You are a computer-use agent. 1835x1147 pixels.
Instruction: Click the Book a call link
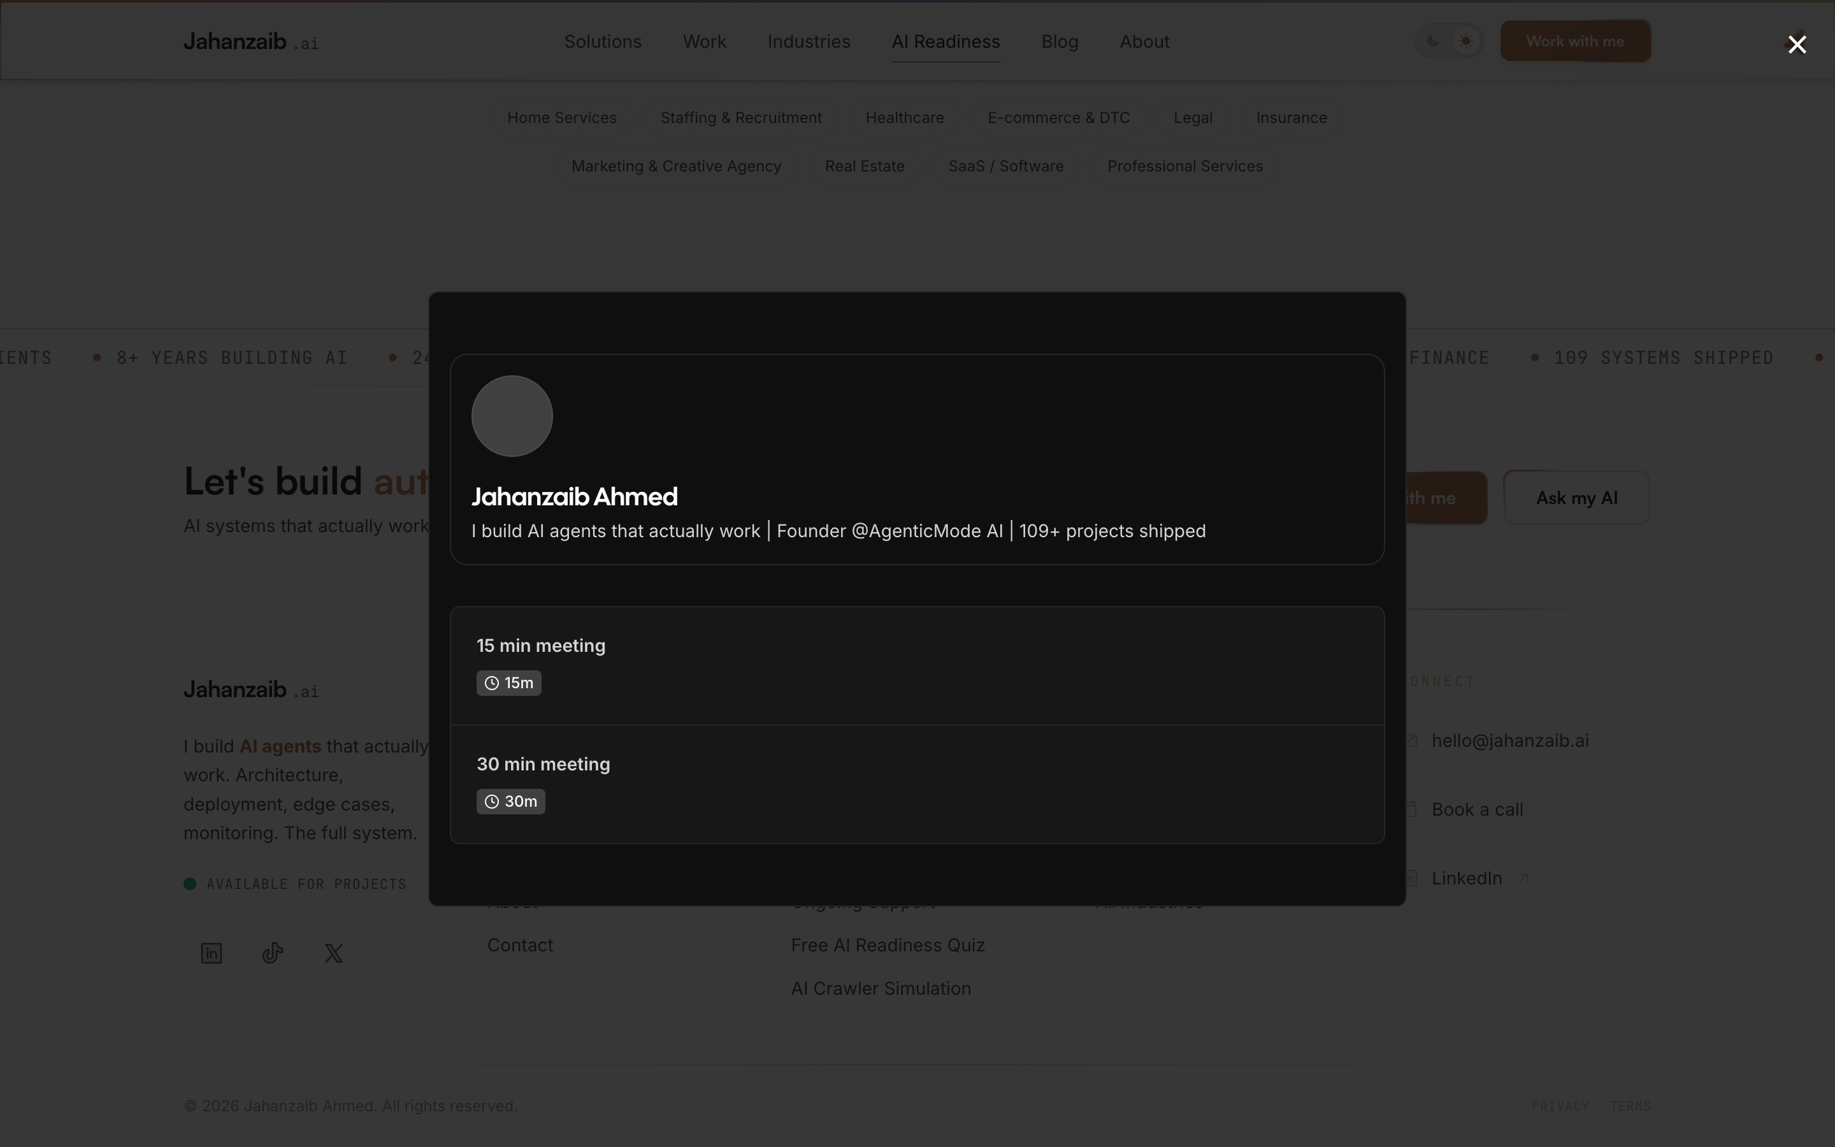(1477, 809)
